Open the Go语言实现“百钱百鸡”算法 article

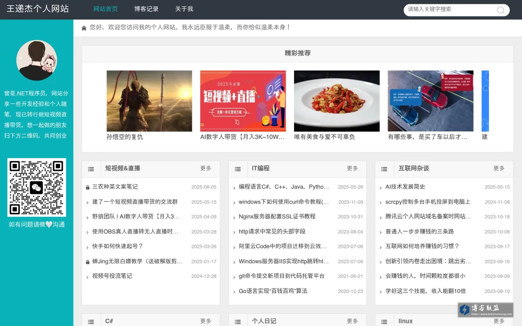[273, 291]
